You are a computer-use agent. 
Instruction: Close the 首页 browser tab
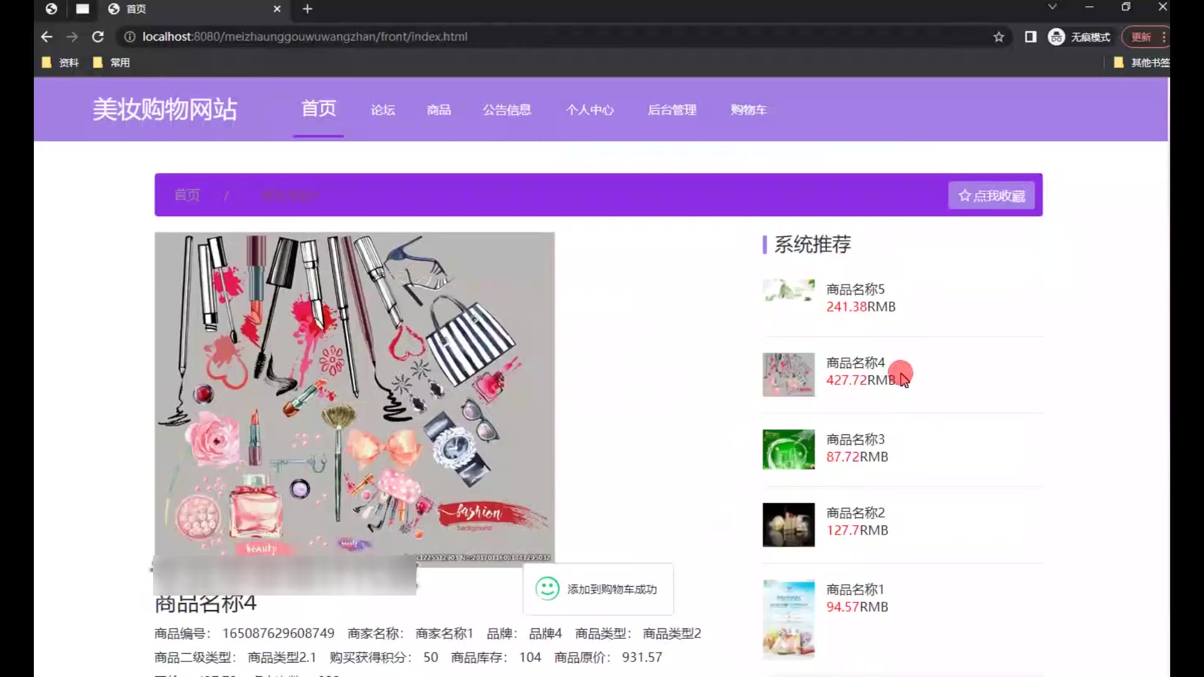[x=277, y=9]
